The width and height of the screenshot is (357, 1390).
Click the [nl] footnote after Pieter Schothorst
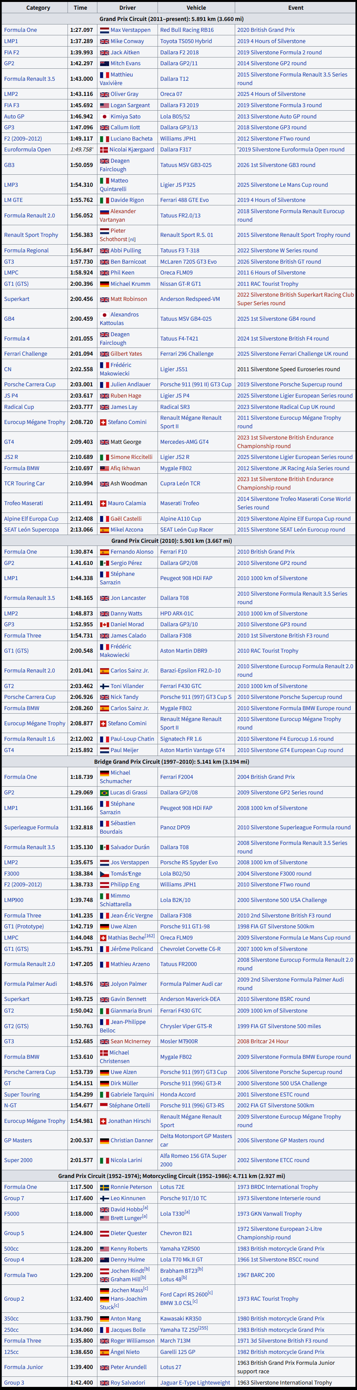pyautogui.click(x=132, y=240)
